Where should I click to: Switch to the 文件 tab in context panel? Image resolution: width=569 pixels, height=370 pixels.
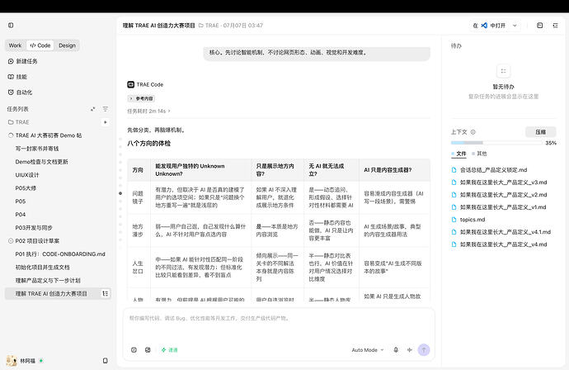[459, 154]
